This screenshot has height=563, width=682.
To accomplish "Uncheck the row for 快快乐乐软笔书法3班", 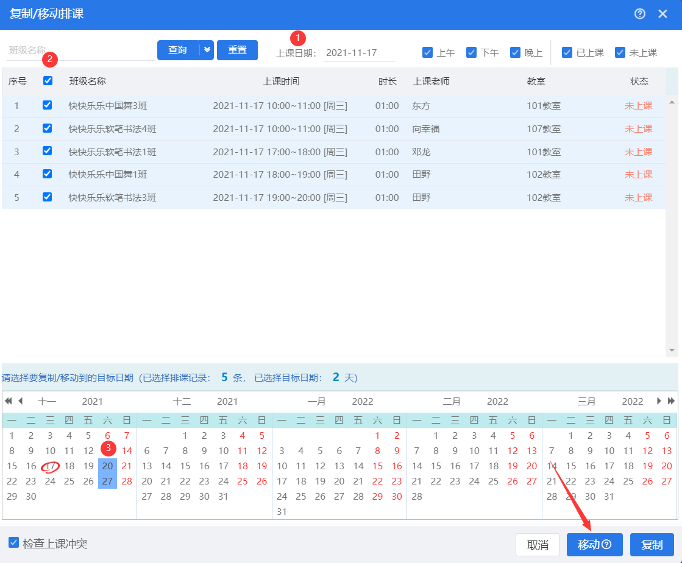I will (47, 197).
